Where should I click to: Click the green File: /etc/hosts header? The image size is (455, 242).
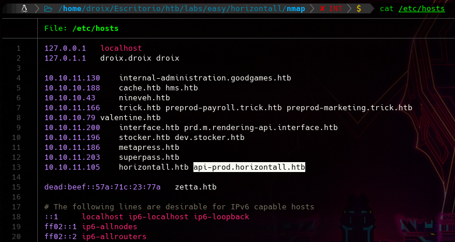click(x=87, y=28)
